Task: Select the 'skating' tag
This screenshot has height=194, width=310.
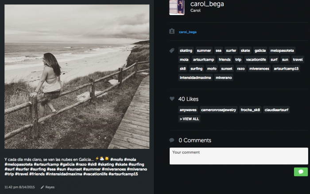Action: coord(186,50)
